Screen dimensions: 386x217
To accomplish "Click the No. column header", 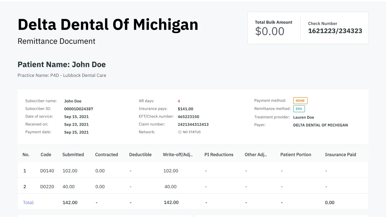I will [26, 155].
